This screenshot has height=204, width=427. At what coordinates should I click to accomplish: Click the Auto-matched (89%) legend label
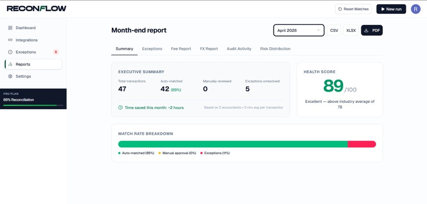pos(138,153)
